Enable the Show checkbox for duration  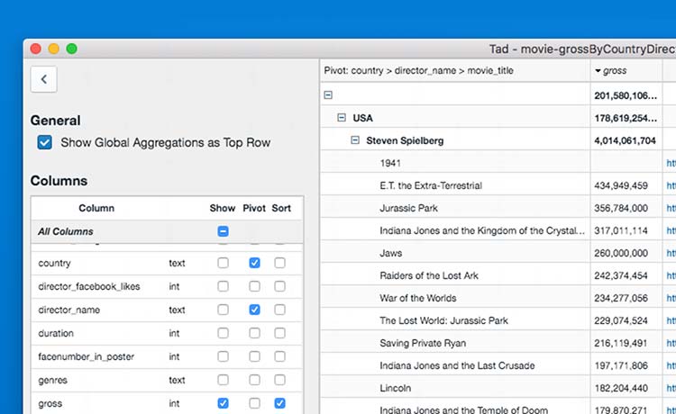click(223, 333)
